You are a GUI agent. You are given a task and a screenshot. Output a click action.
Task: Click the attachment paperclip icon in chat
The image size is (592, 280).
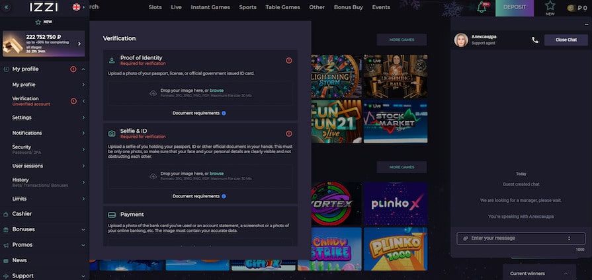pos(465,238)
